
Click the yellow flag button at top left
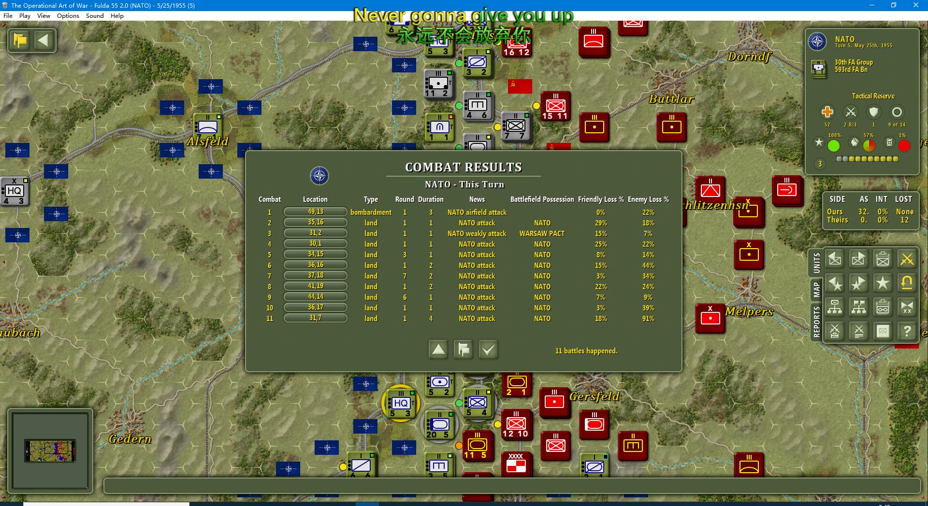tap(20, 40)
